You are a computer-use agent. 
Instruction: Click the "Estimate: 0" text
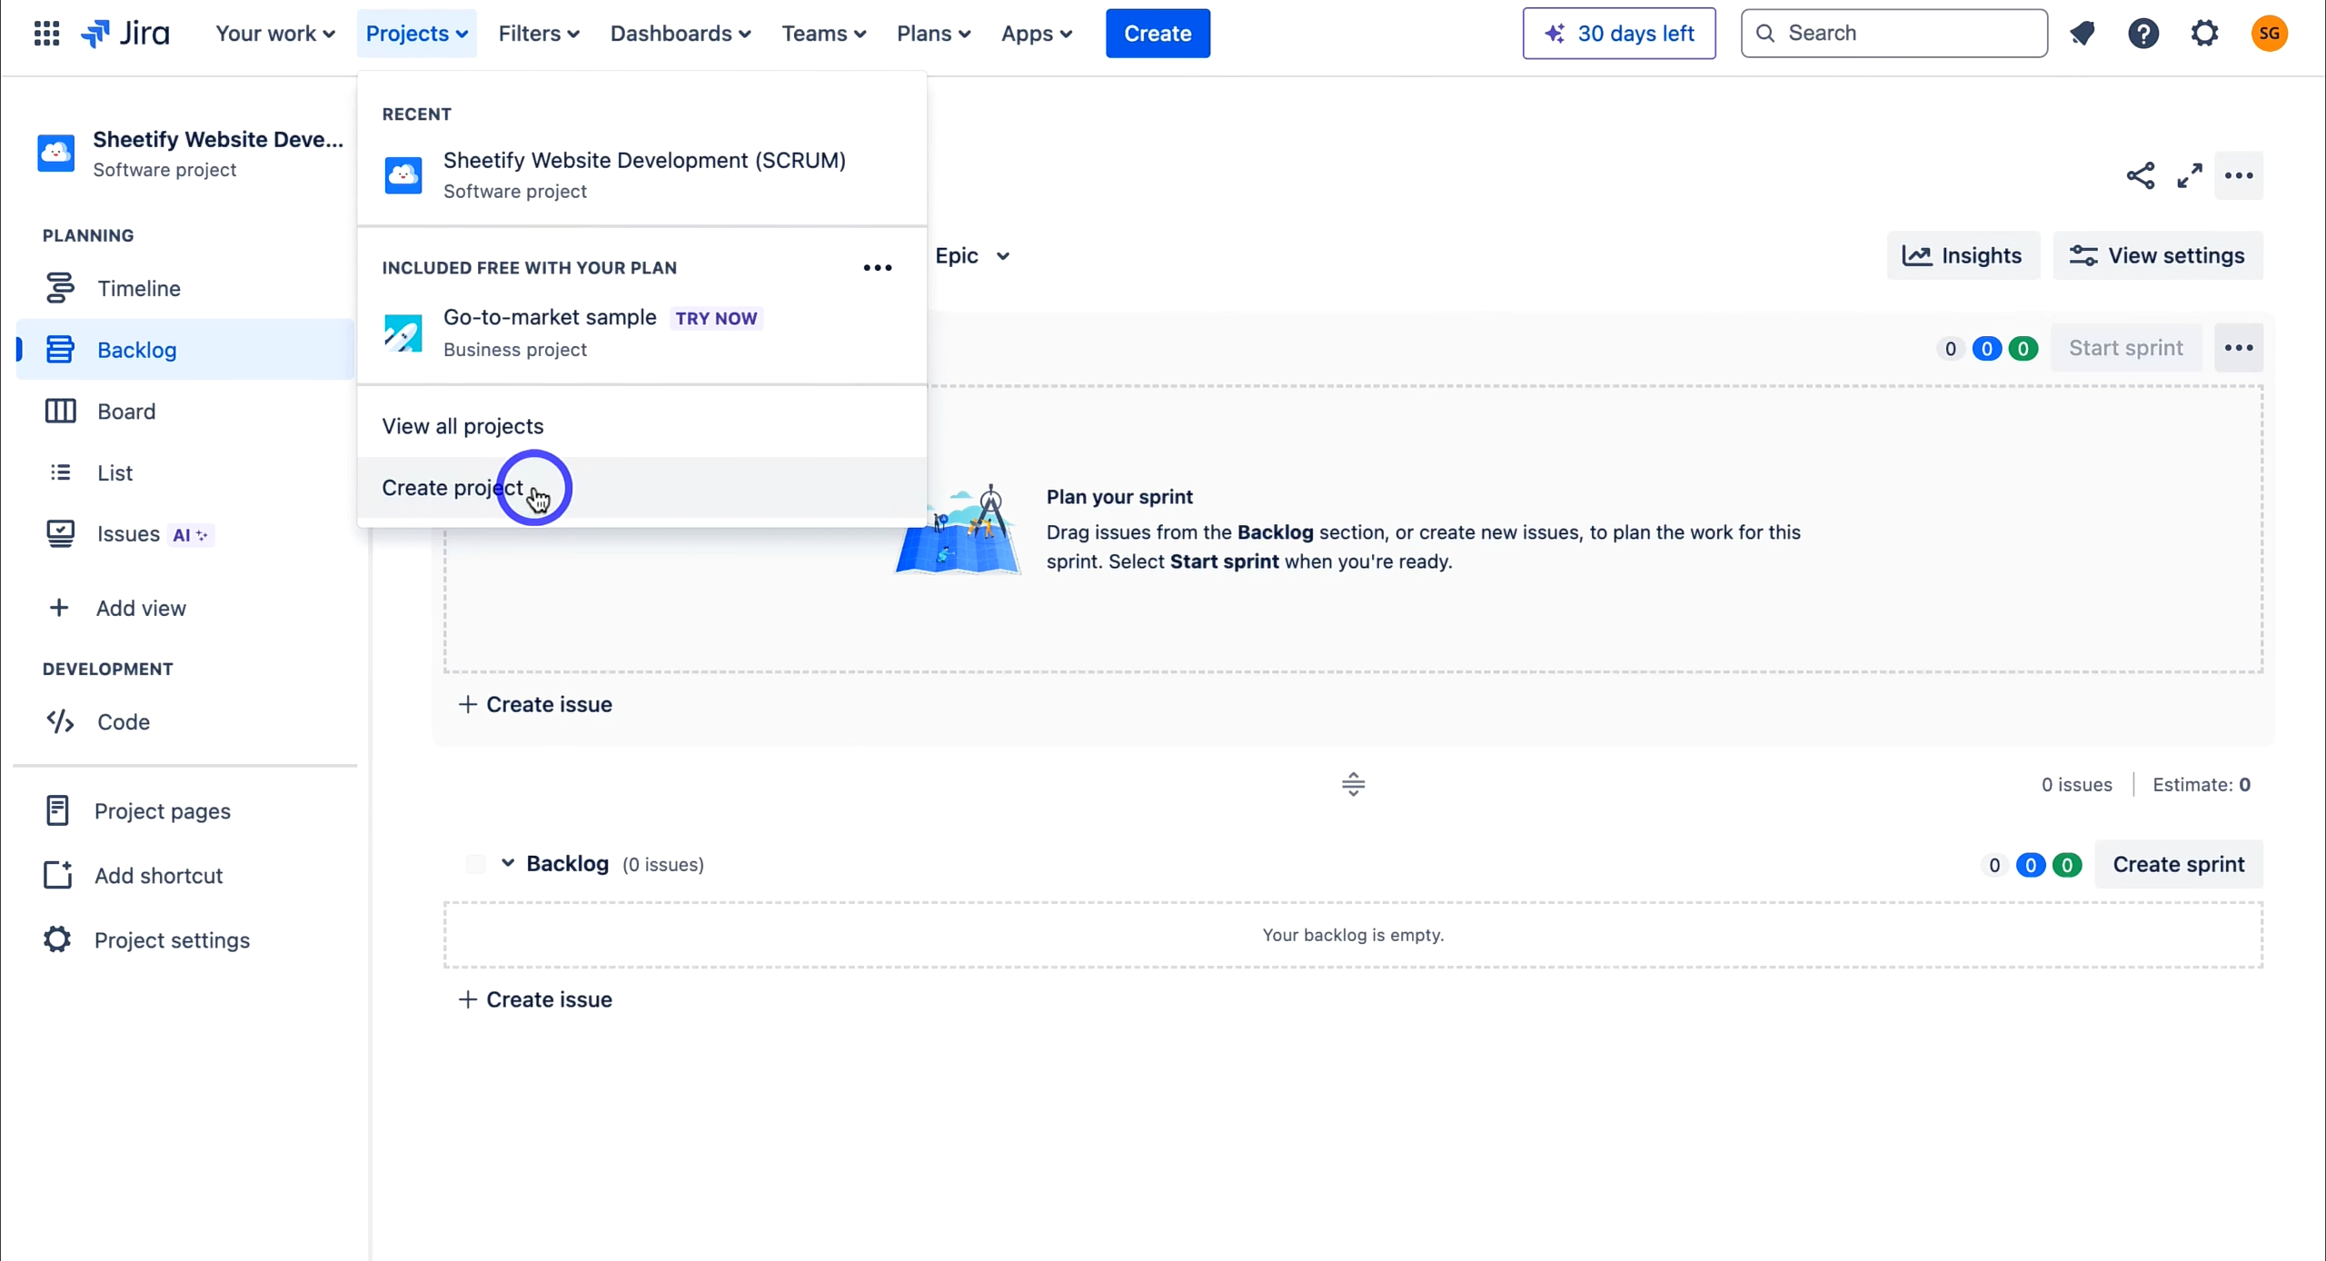tap(2201, 785)
